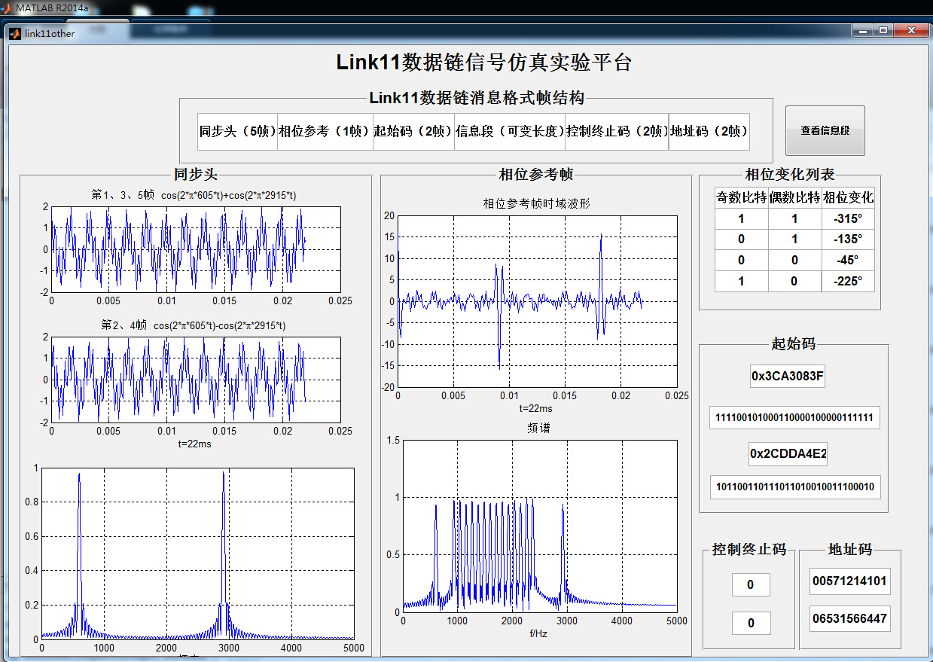Screen dimensions: 933x662
Task: Select the -225° phase change cell
Action: click(x=848, y=282)
